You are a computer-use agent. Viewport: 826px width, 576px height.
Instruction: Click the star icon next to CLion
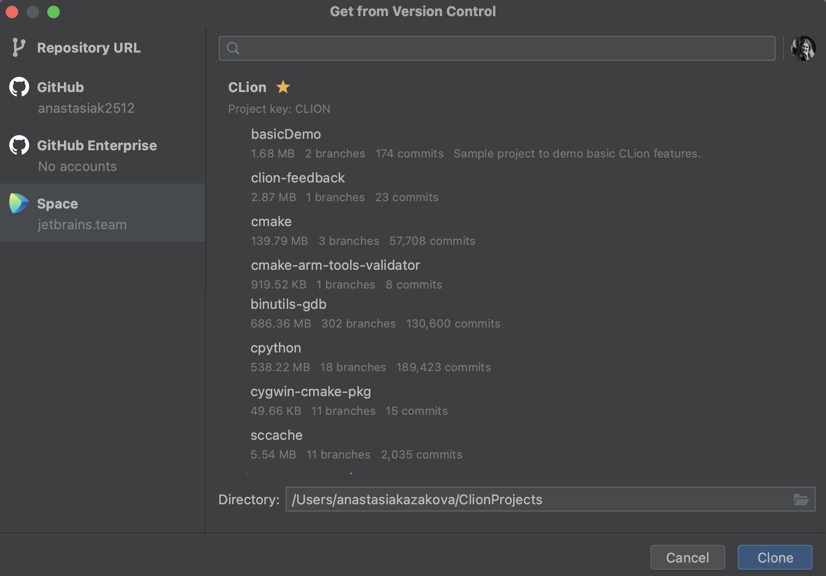click(283, 87)
